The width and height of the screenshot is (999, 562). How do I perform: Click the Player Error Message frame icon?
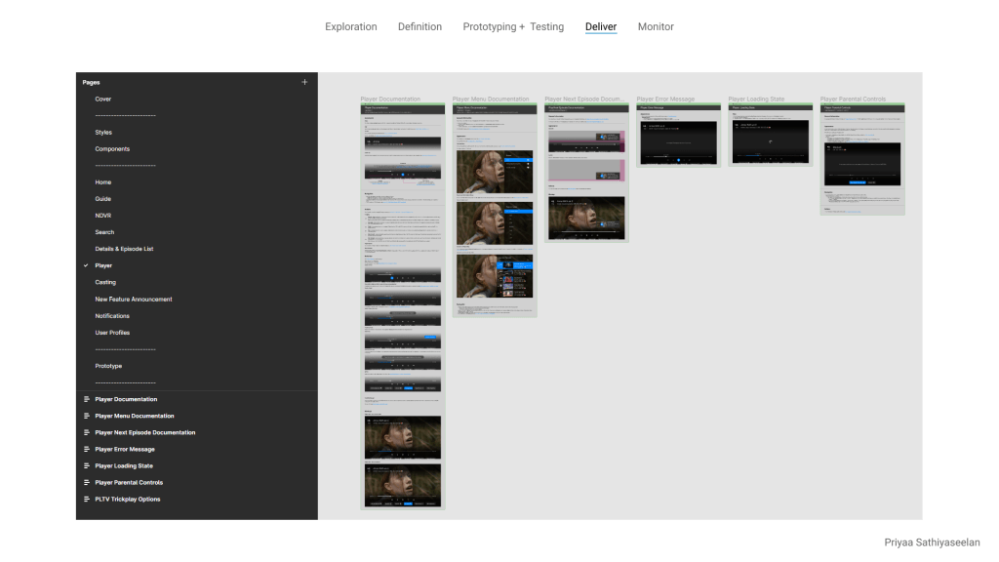tap(86, 450)
